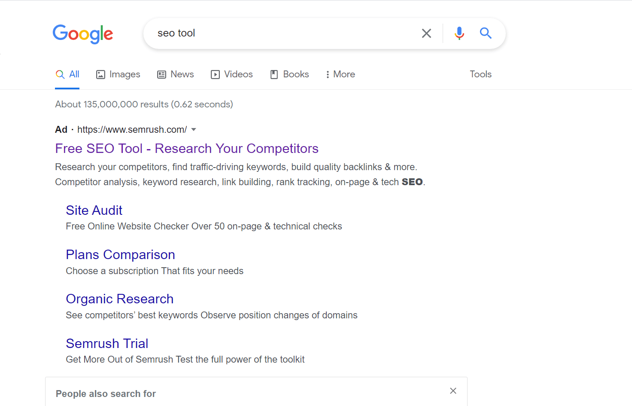632x406 pixels.
Task: Open the search Tools button
Action: tap(480, 74)
